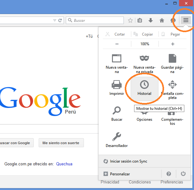Image resolution: width=194 pixels, height=190 pixels.
Task: Open Nueva ventana privada mask icon
Action: pos(144,58)
